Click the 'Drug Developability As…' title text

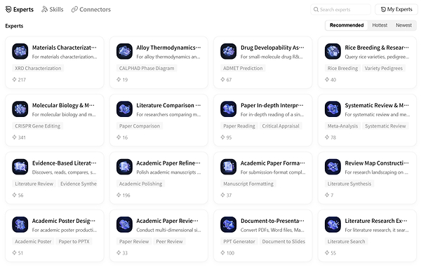click(272, 48)
